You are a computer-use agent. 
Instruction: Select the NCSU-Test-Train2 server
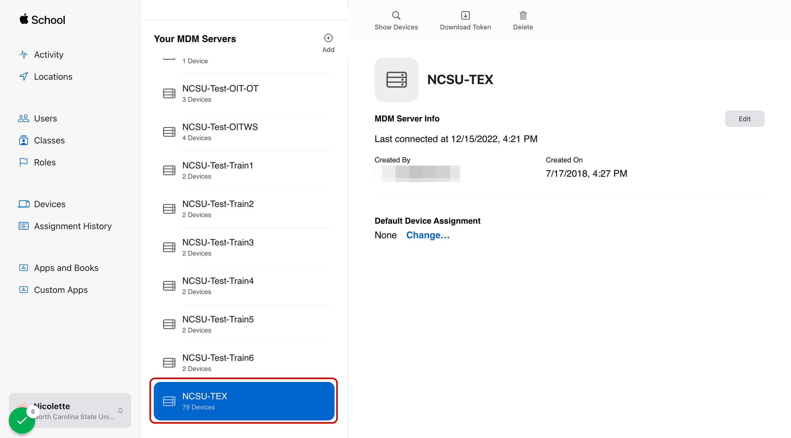[244, 209]
